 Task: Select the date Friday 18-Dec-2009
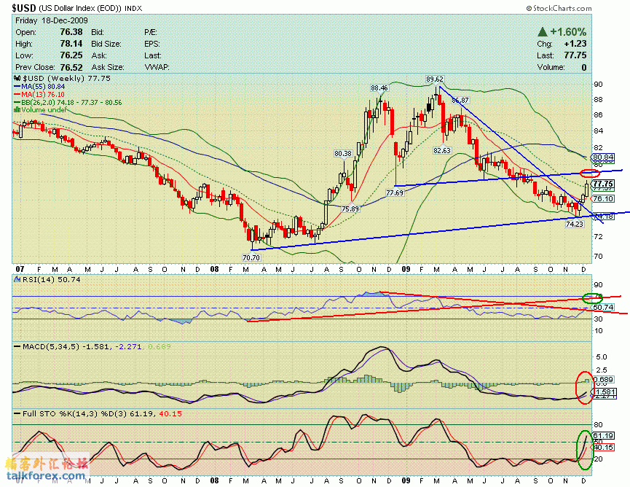[52, 20]
